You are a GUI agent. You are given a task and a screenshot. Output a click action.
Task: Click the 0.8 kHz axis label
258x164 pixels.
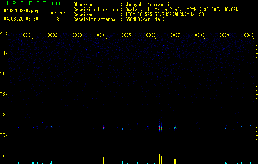3,115
